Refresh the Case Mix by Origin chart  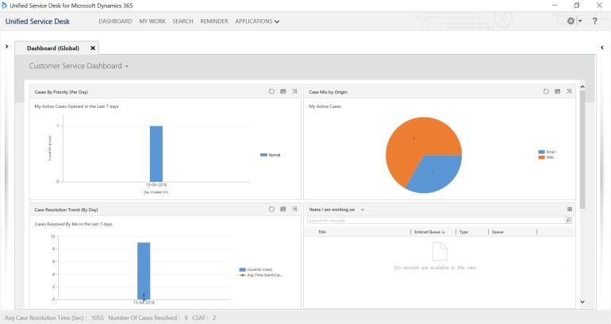click(546, 91)
